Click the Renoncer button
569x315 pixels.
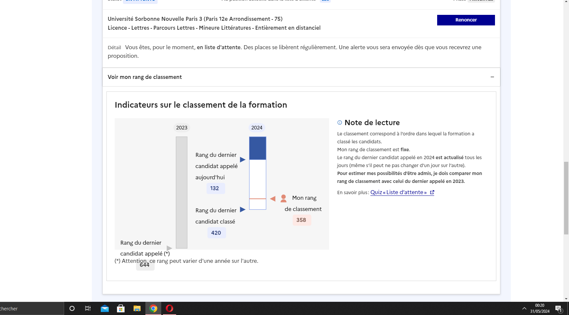point(466,20)
